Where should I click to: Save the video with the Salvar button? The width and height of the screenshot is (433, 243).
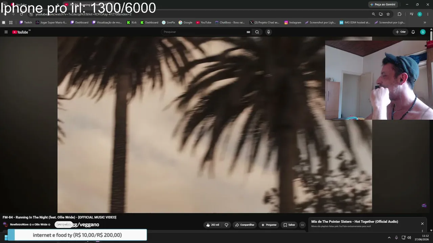[289, 225]
